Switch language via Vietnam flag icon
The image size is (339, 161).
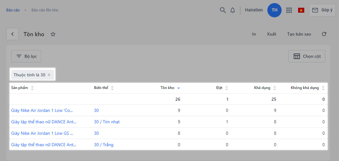coord(301,10)
